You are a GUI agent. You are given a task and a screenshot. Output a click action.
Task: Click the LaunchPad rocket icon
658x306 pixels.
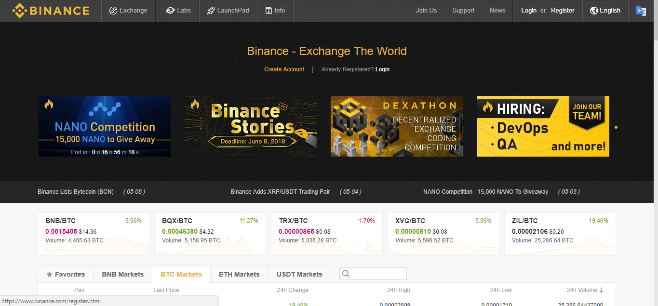pyautogui.click(x=211, y=11)
